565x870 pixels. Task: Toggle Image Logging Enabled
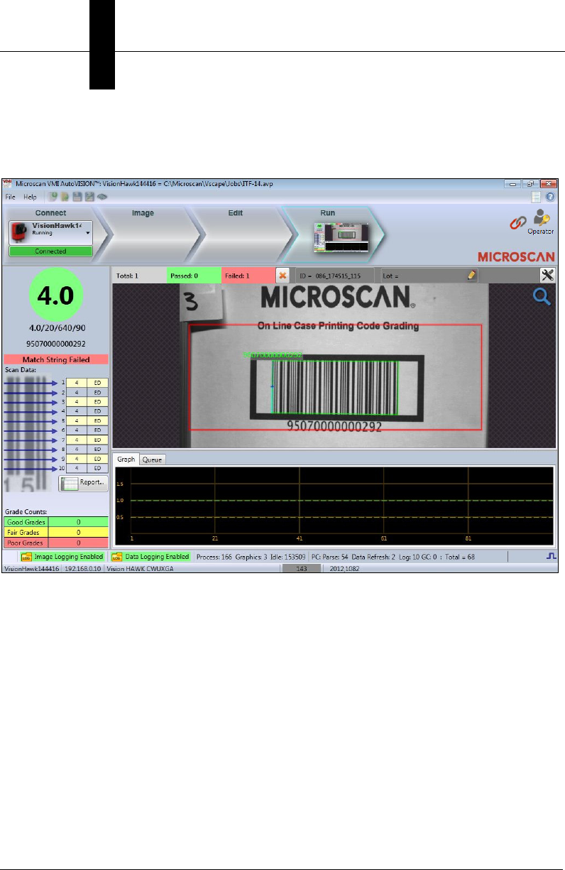click(62, 557)
